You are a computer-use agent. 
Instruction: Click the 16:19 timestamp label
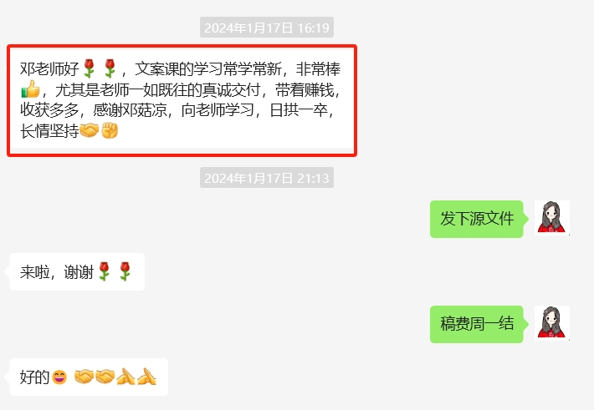[267, 28]
